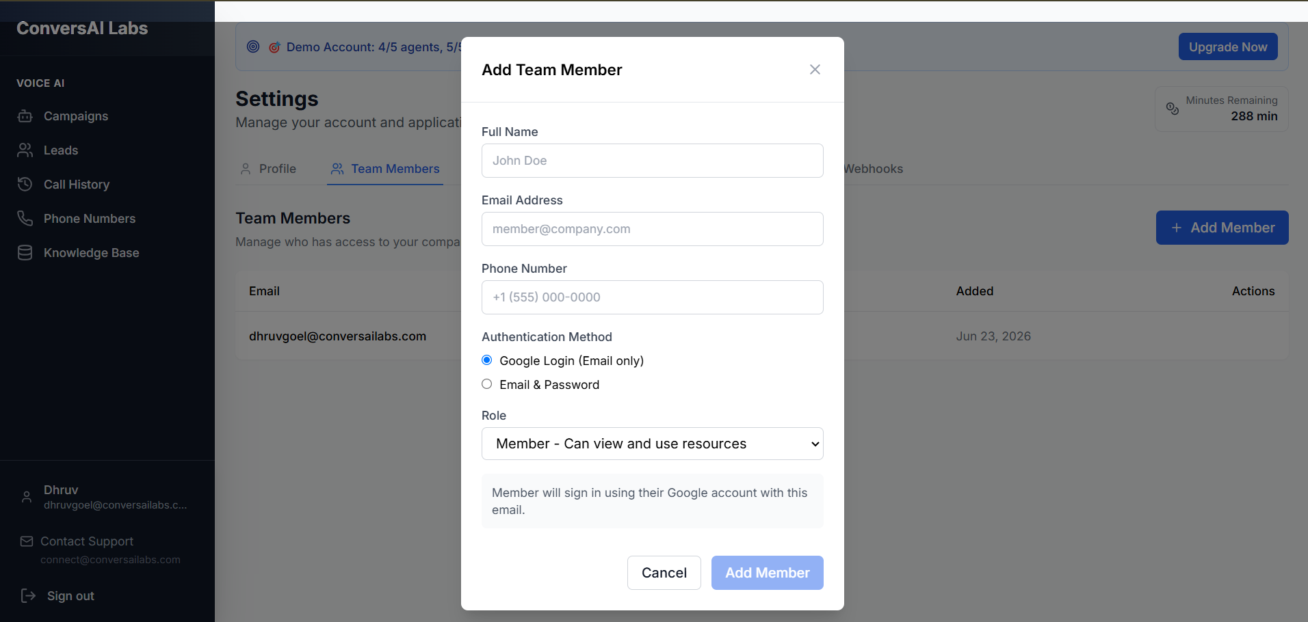
Task: Click connect@conversailabs.com support email
Action: pyautogui.click(x=110, y=560)
